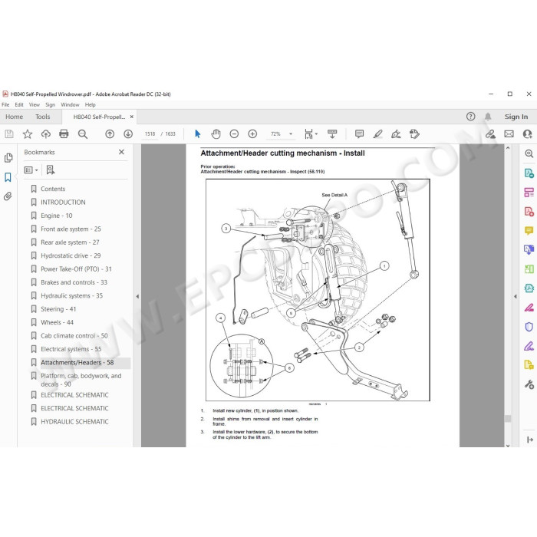537x537 pixels.
Task: Click document vertical scrollbar thumb
Action: click(508, 418)
